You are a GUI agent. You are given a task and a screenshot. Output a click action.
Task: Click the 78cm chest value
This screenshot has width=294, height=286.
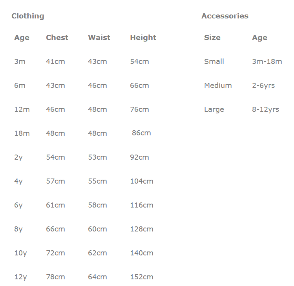point(55,277)
